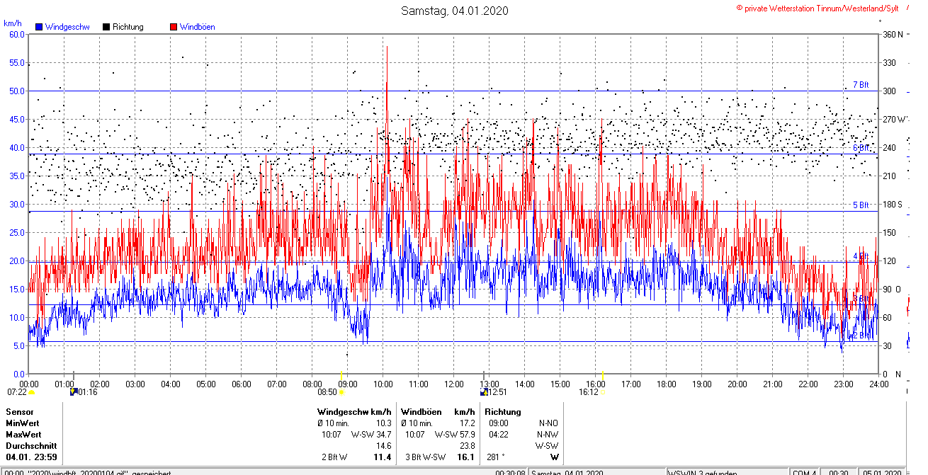Click the Durchschnitt row label
928x475 pixels.
[x=31, y=446]
